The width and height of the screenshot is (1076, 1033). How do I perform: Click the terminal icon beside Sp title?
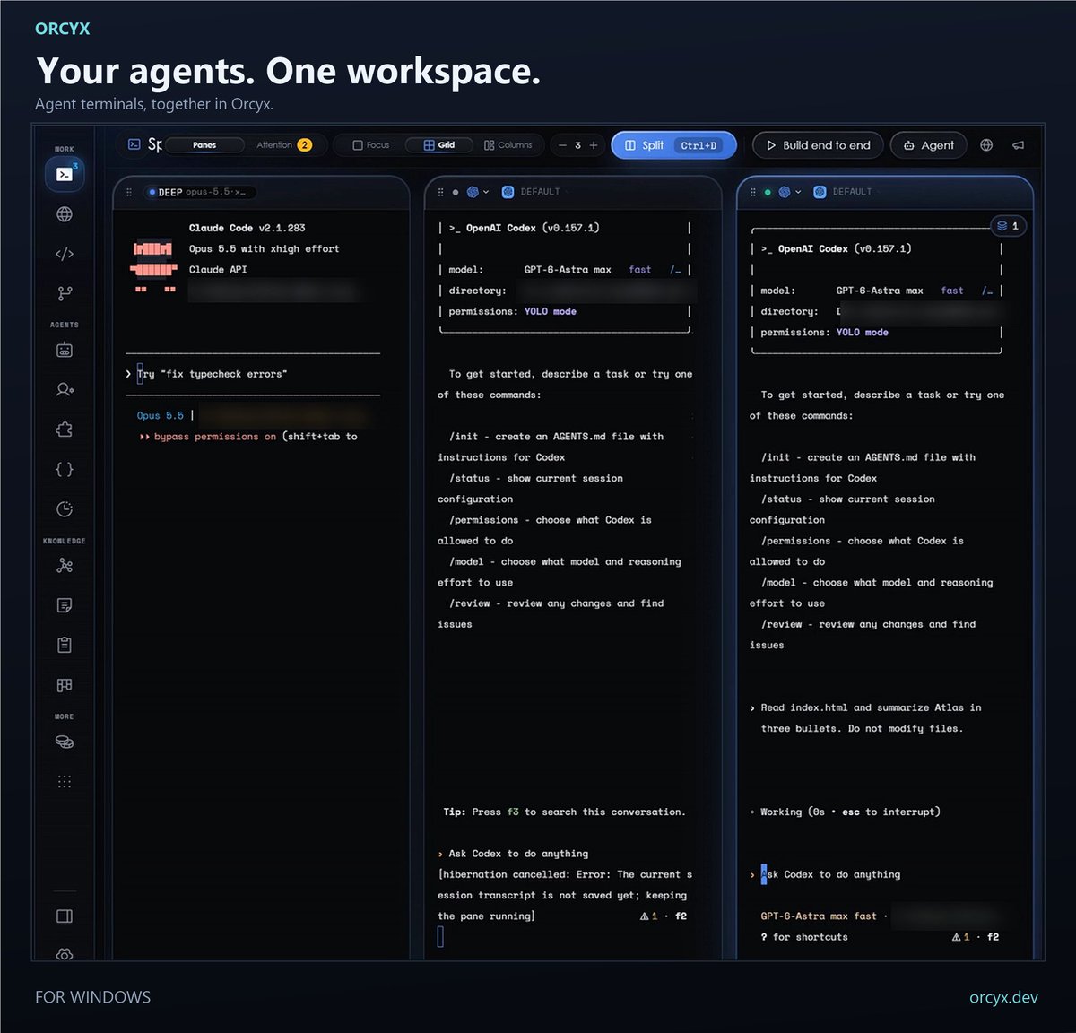click(134, 144)
